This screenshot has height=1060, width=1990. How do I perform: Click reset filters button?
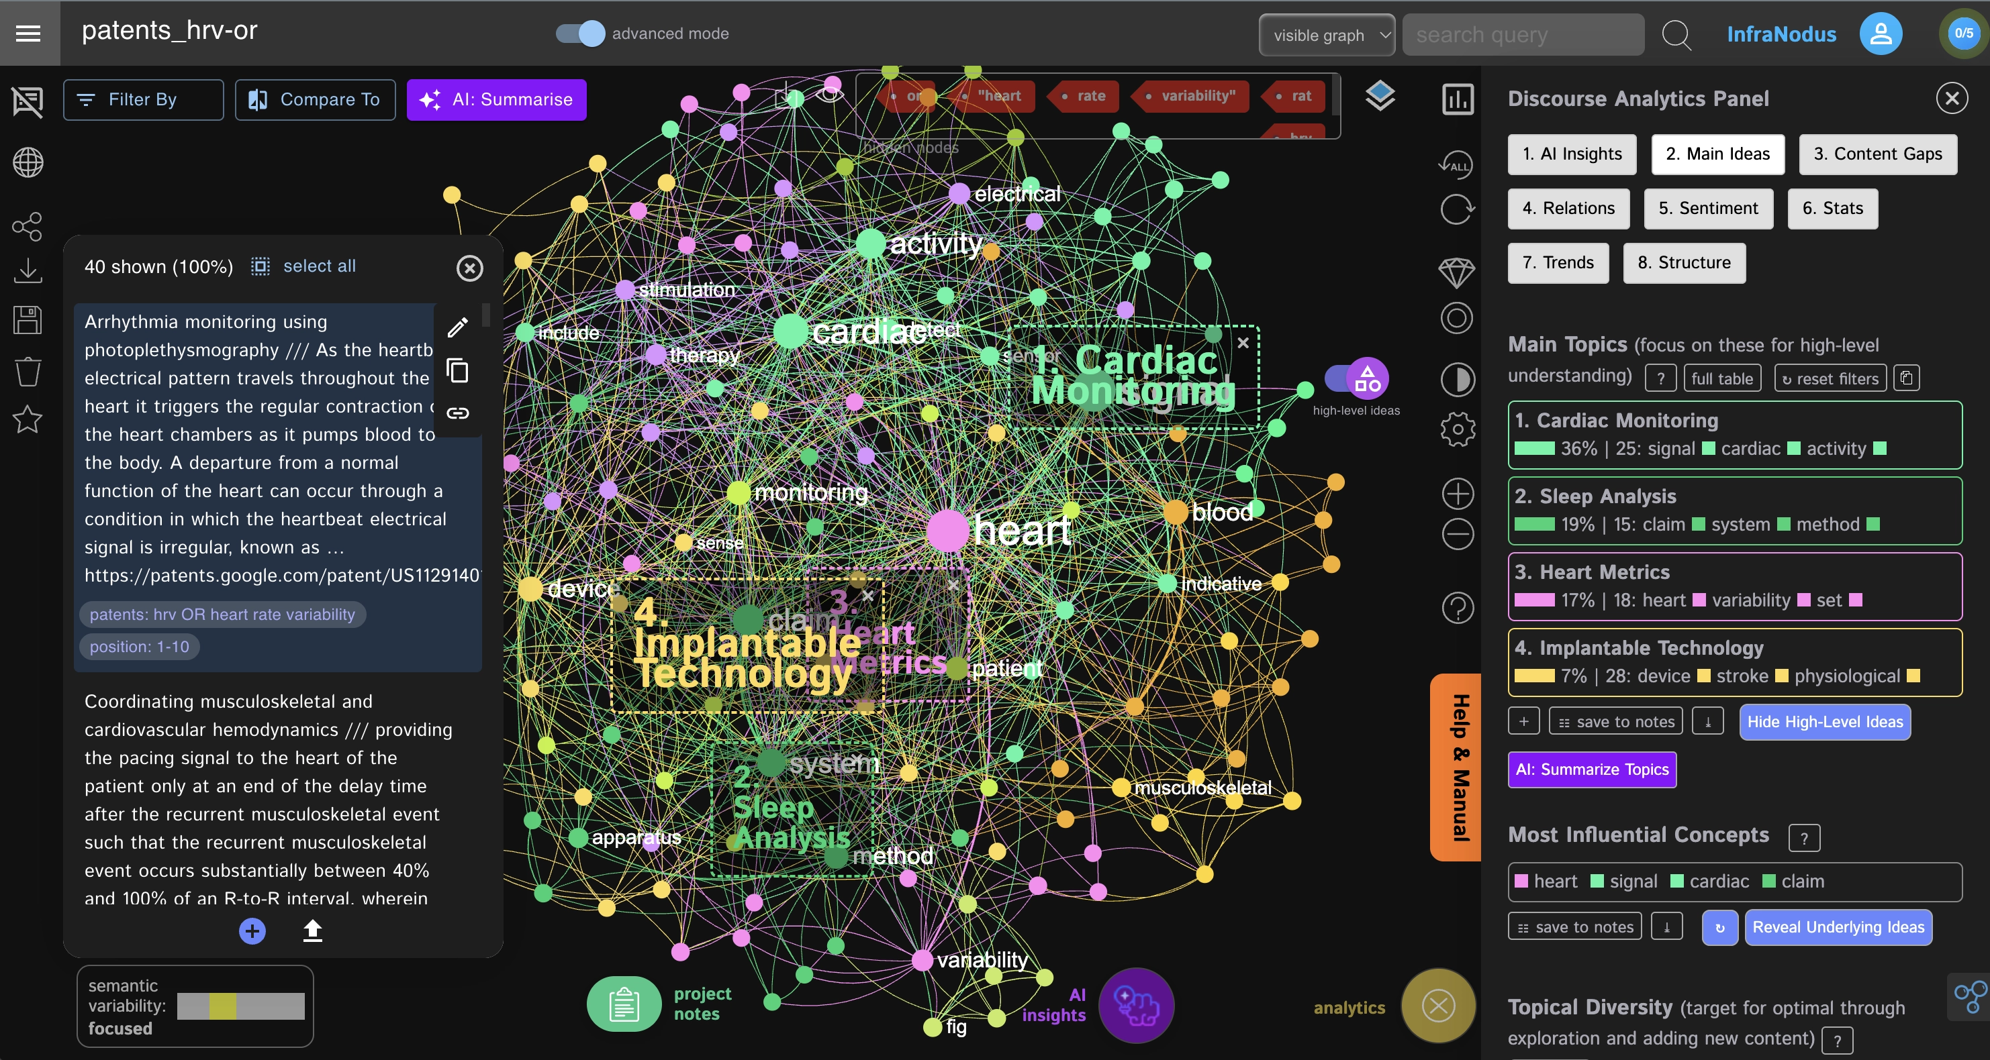[1830, 379]
